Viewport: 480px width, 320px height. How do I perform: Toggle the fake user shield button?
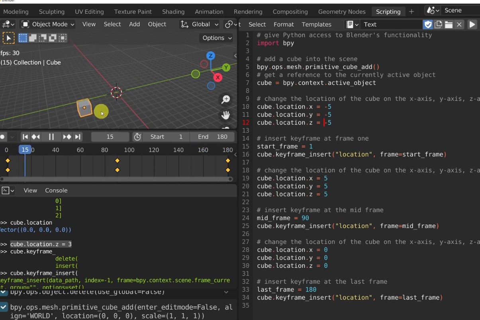tap(428, 24)
